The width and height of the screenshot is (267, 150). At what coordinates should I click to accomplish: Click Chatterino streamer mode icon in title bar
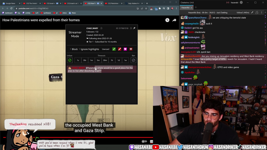228,2
